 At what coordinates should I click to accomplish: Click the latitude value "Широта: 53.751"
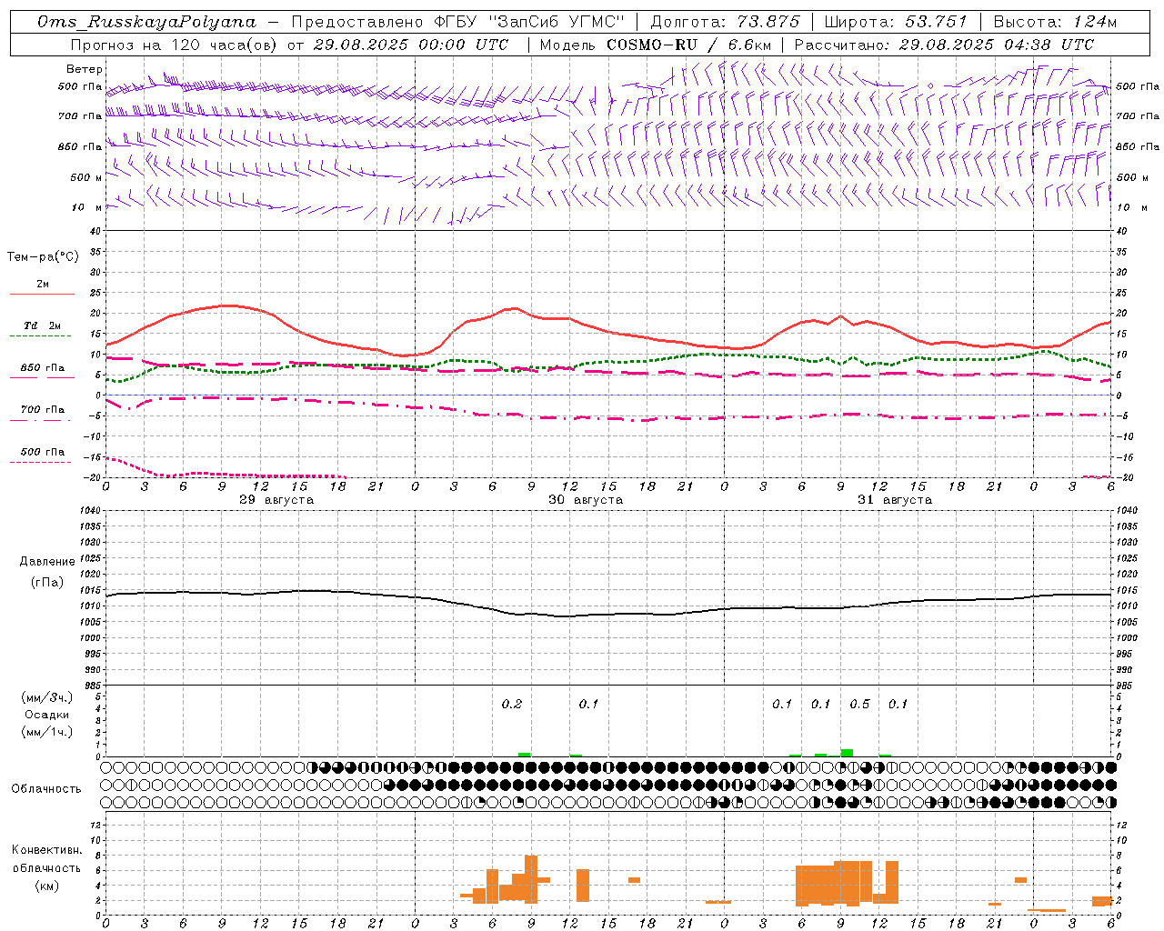(897, 22)
